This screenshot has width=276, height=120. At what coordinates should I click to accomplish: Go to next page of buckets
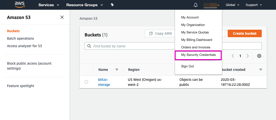click(248, 56)
